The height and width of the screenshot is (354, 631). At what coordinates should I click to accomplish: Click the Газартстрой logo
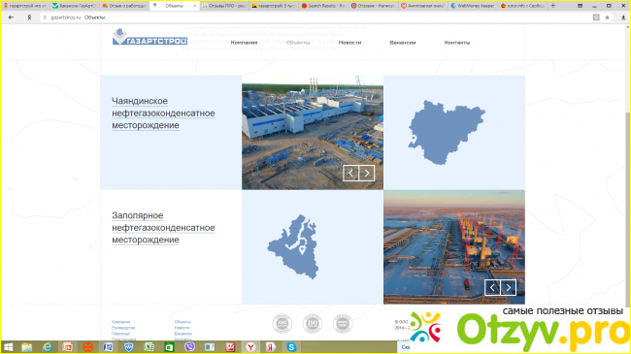[x=149, y=37]
